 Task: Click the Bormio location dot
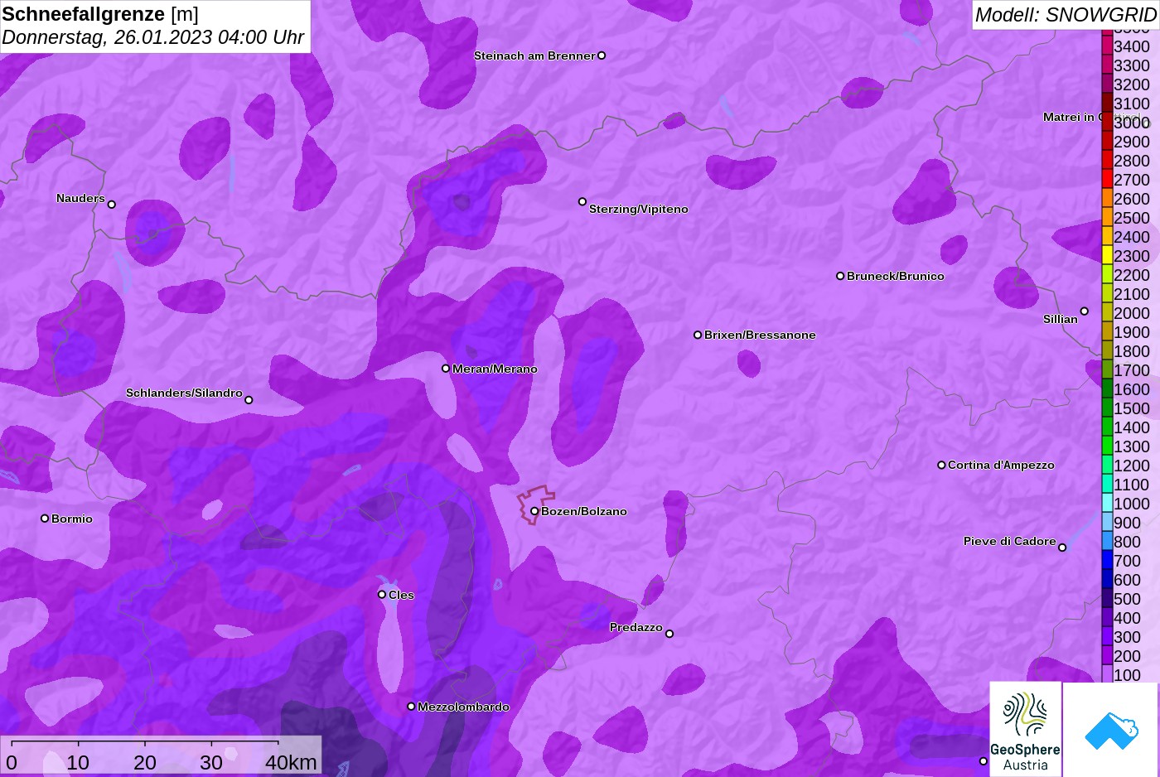click(45, 519)
